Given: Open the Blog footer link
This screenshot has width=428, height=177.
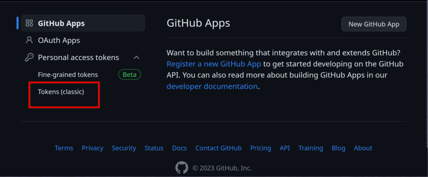Looking at the screenshot, I should (339, 148).
